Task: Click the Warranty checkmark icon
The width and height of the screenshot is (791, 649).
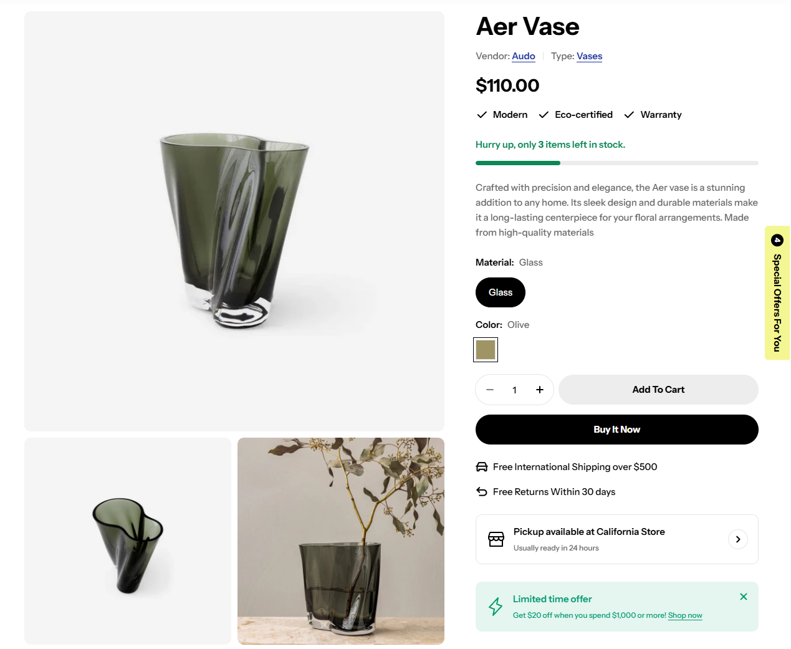Action: pos(629,115)
